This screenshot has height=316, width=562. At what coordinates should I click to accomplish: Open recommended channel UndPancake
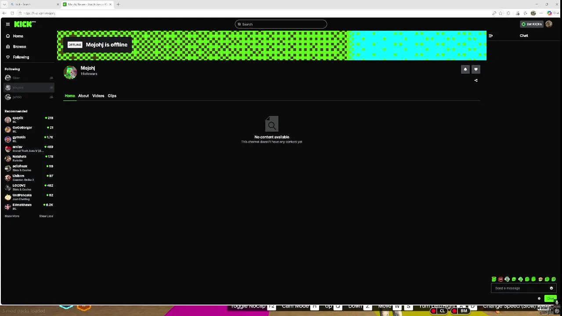29,197
